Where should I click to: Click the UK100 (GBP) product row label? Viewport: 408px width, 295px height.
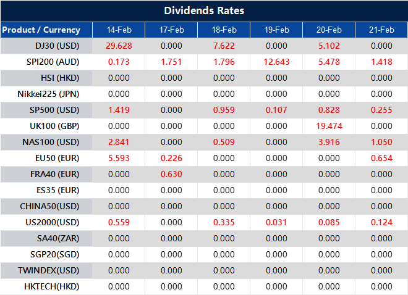point(57,126)
